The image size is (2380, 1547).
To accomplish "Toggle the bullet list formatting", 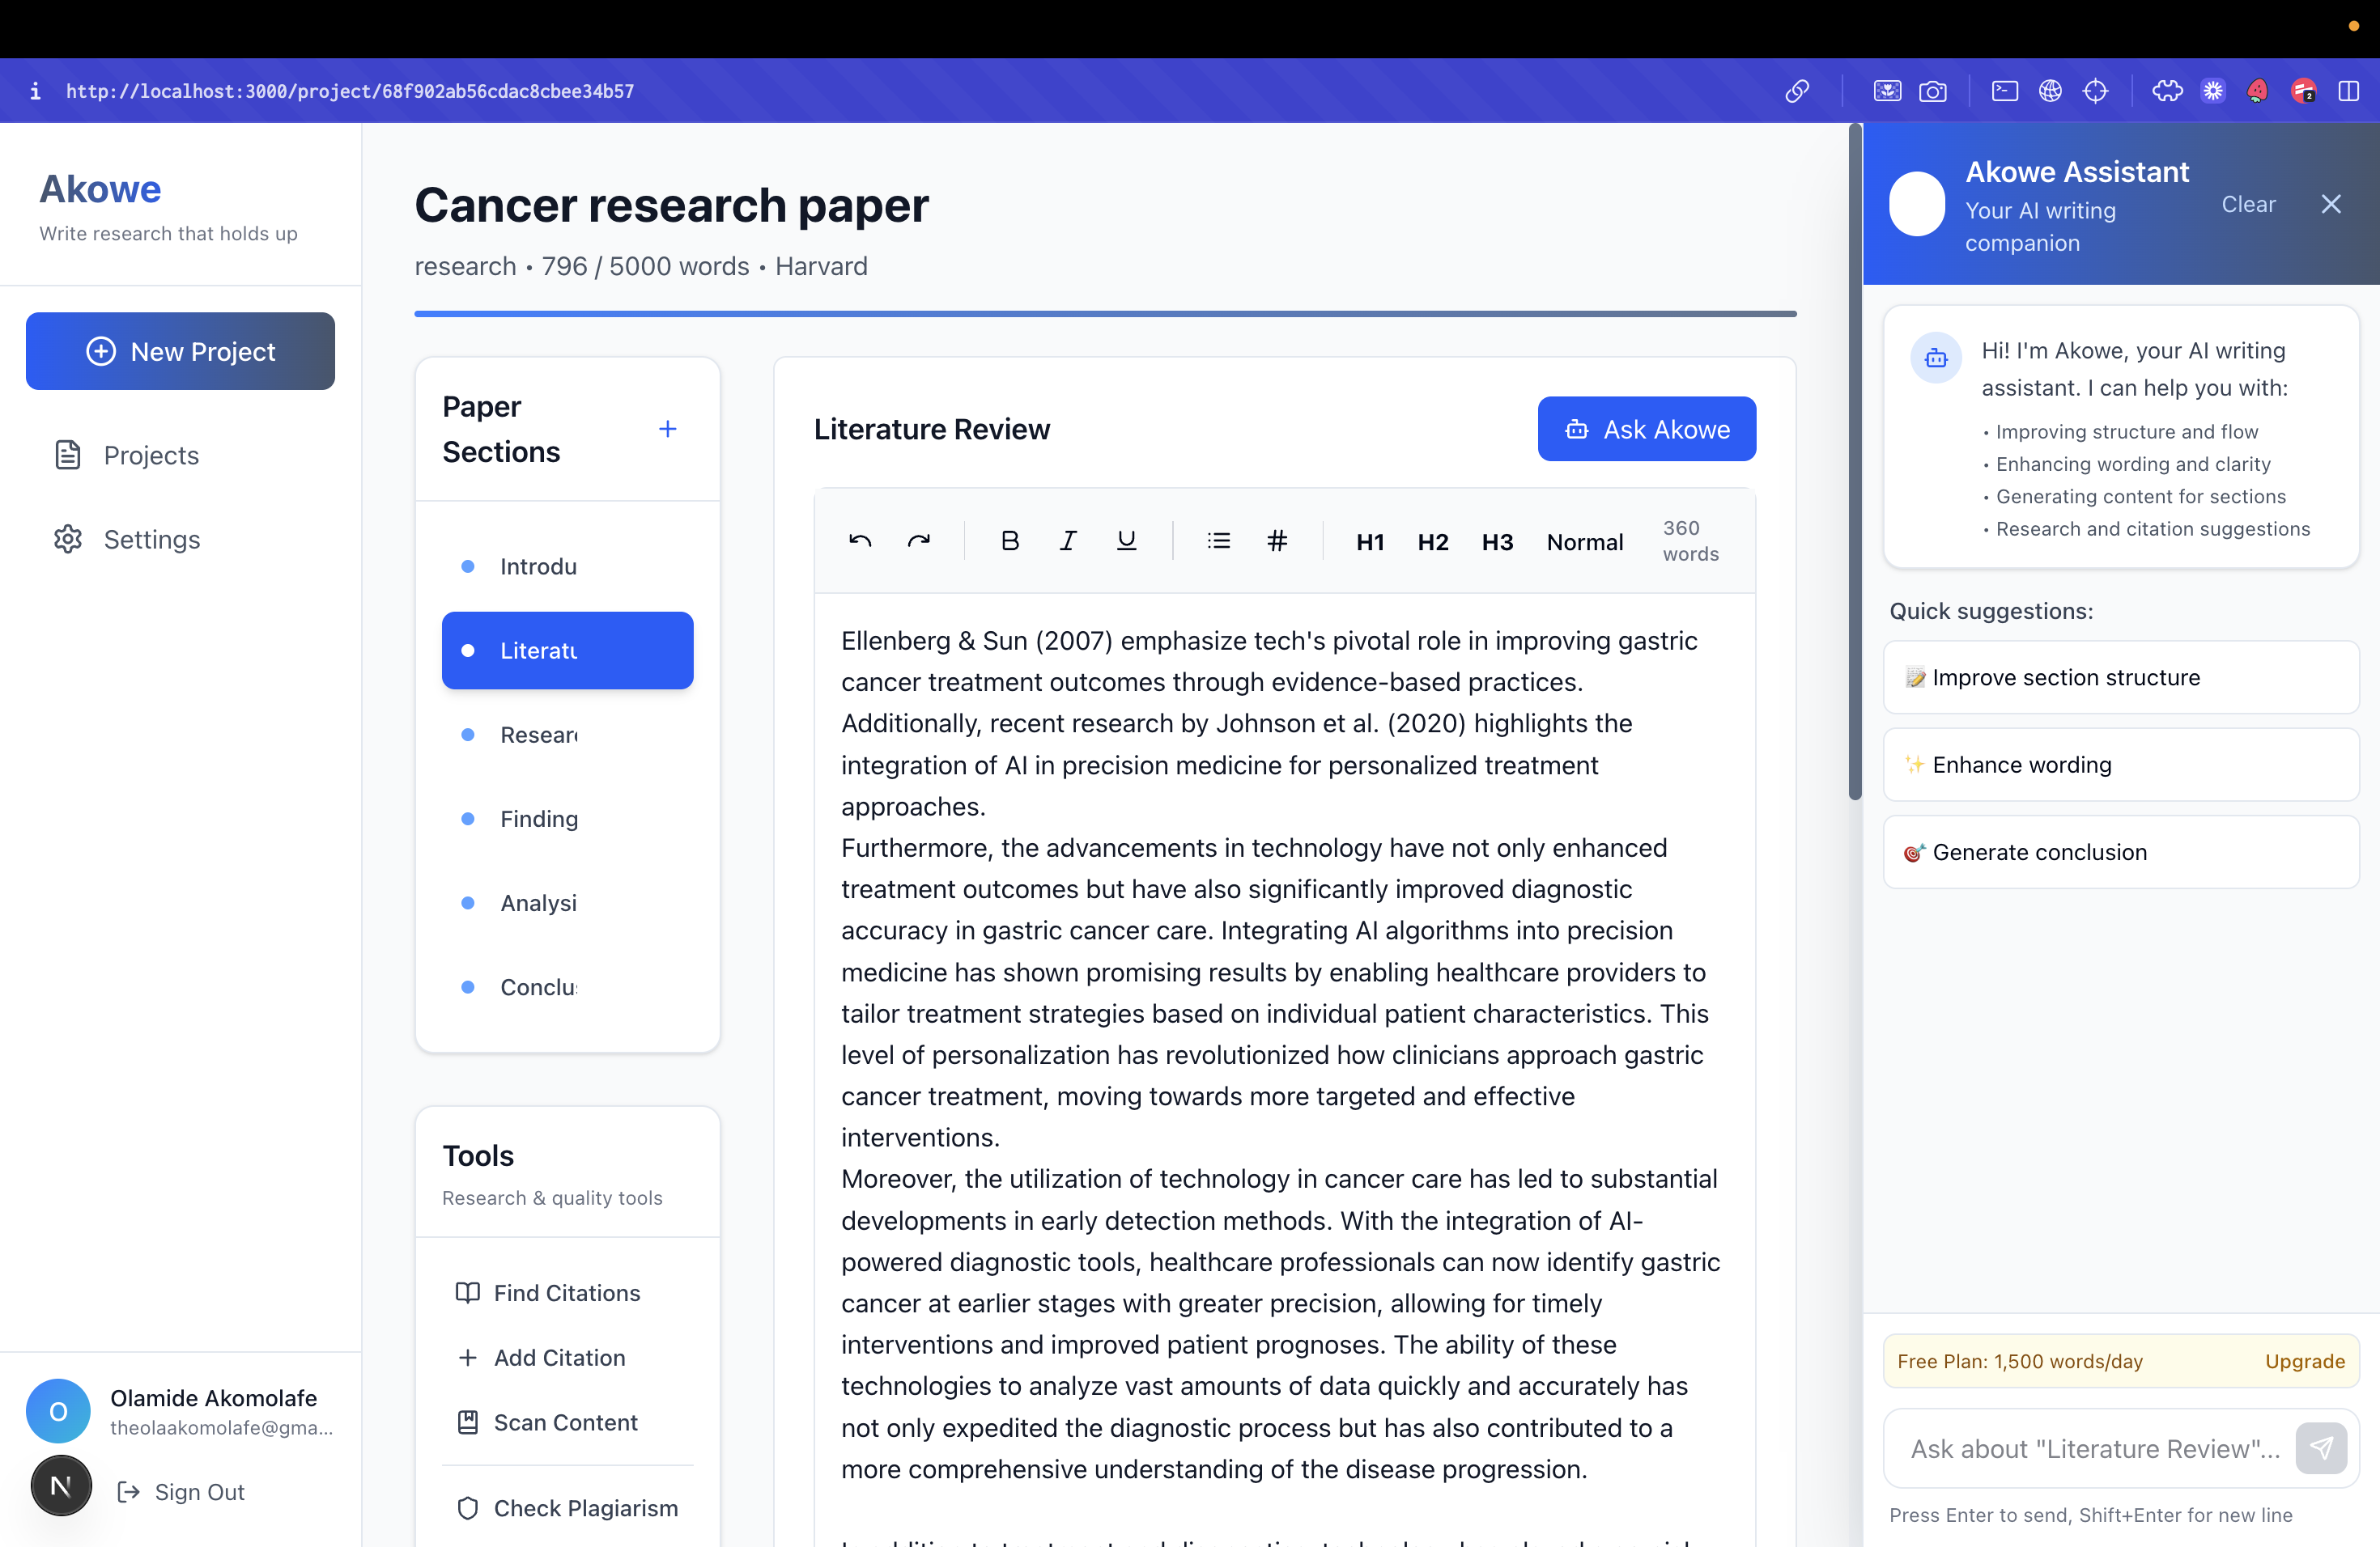I will (x=1218, y=540).
